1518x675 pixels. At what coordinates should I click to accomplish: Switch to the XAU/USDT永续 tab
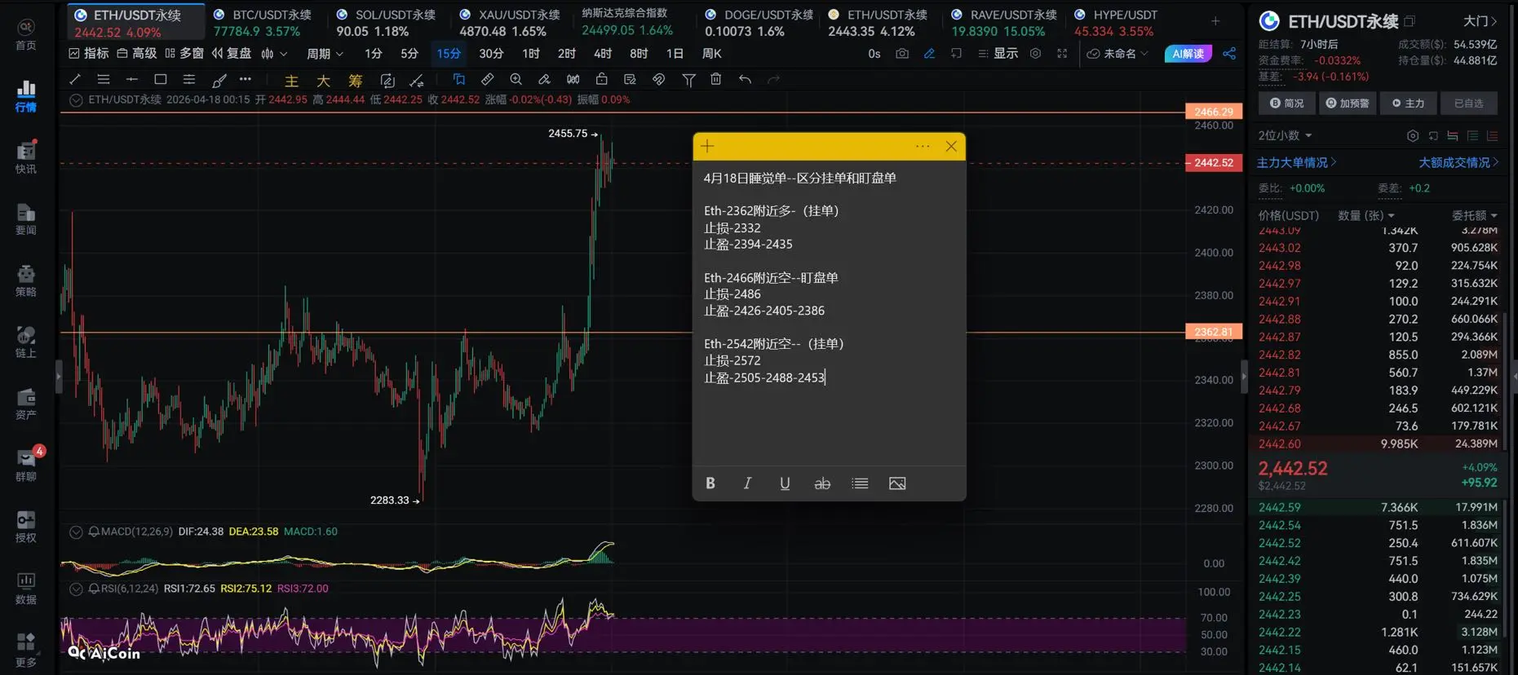pyautogui.click(x=510, y=23)
